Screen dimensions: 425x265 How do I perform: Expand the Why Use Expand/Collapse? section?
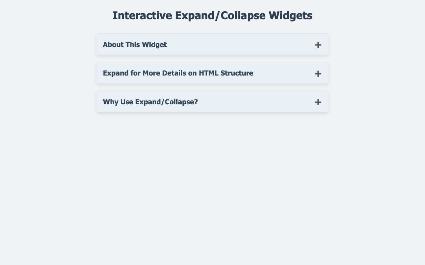point(212,102)
